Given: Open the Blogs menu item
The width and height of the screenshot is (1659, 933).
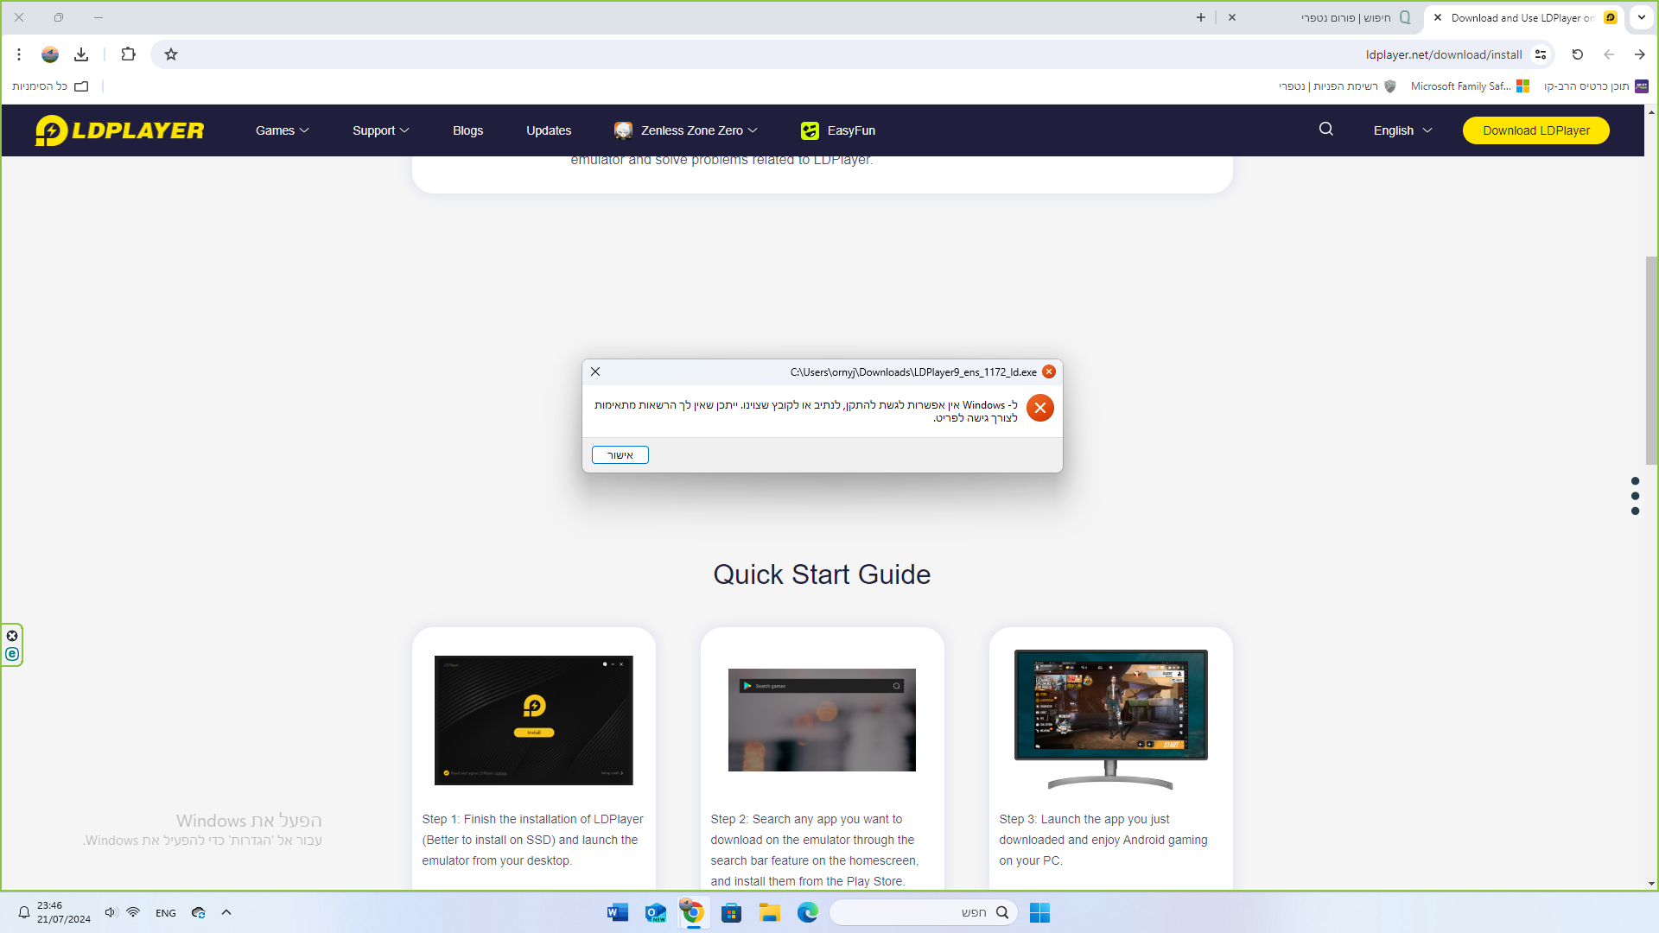Looking at the screenshot, I should pyautogui.click(x=467, y=130).
